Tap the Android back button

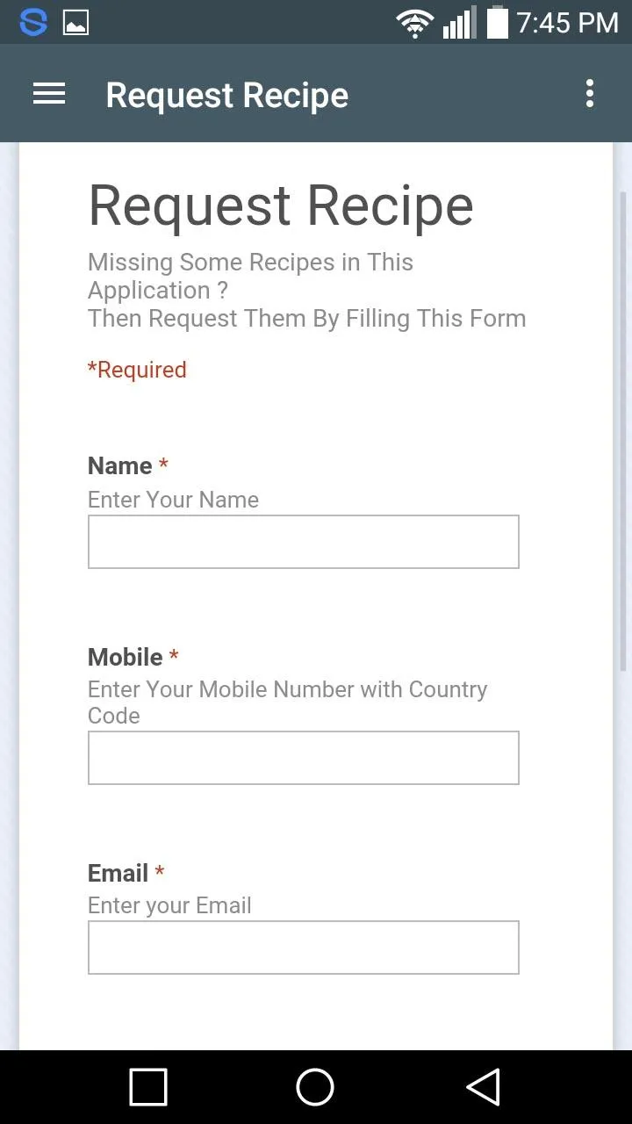tap(483, 1087)
